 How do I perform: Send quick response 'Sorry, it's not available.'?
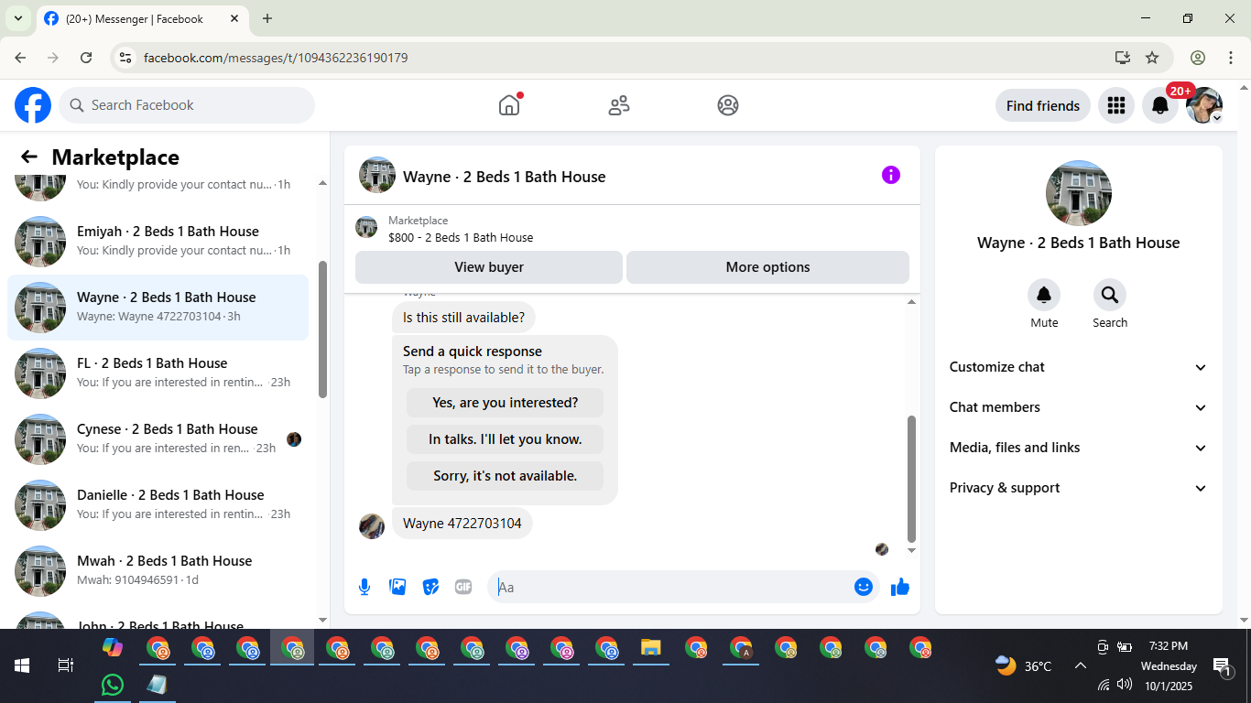pyautogui.click(x=506, y=476)
